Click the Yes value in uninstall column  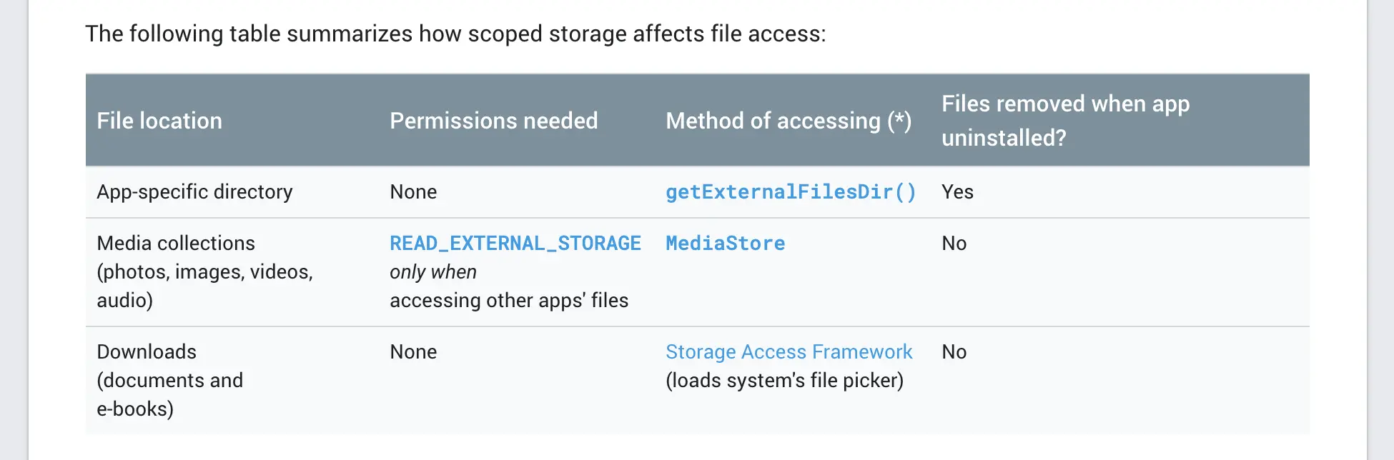click(957, 192)
